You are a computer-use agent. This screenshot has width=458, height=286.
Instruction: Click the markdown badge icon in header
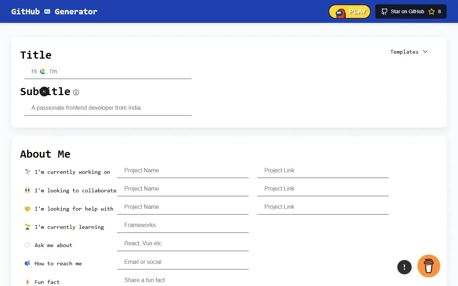[x=47, y=11]
